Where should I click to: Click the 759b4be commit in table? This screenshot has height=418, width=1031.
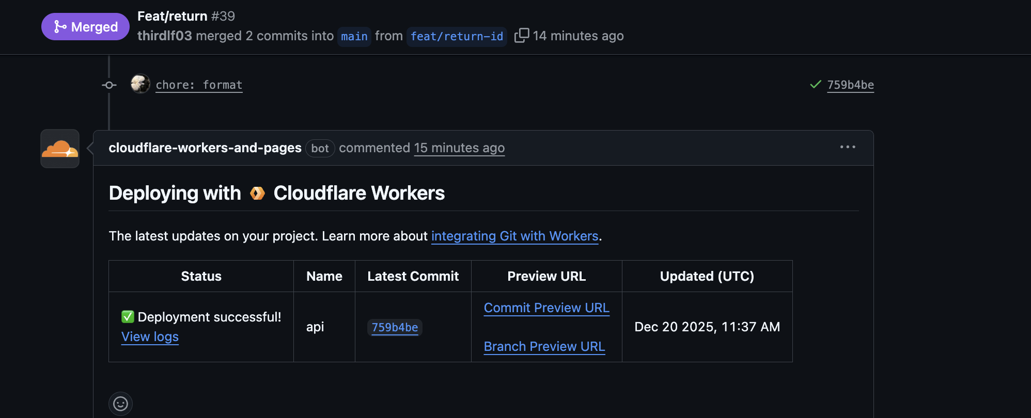395,328
